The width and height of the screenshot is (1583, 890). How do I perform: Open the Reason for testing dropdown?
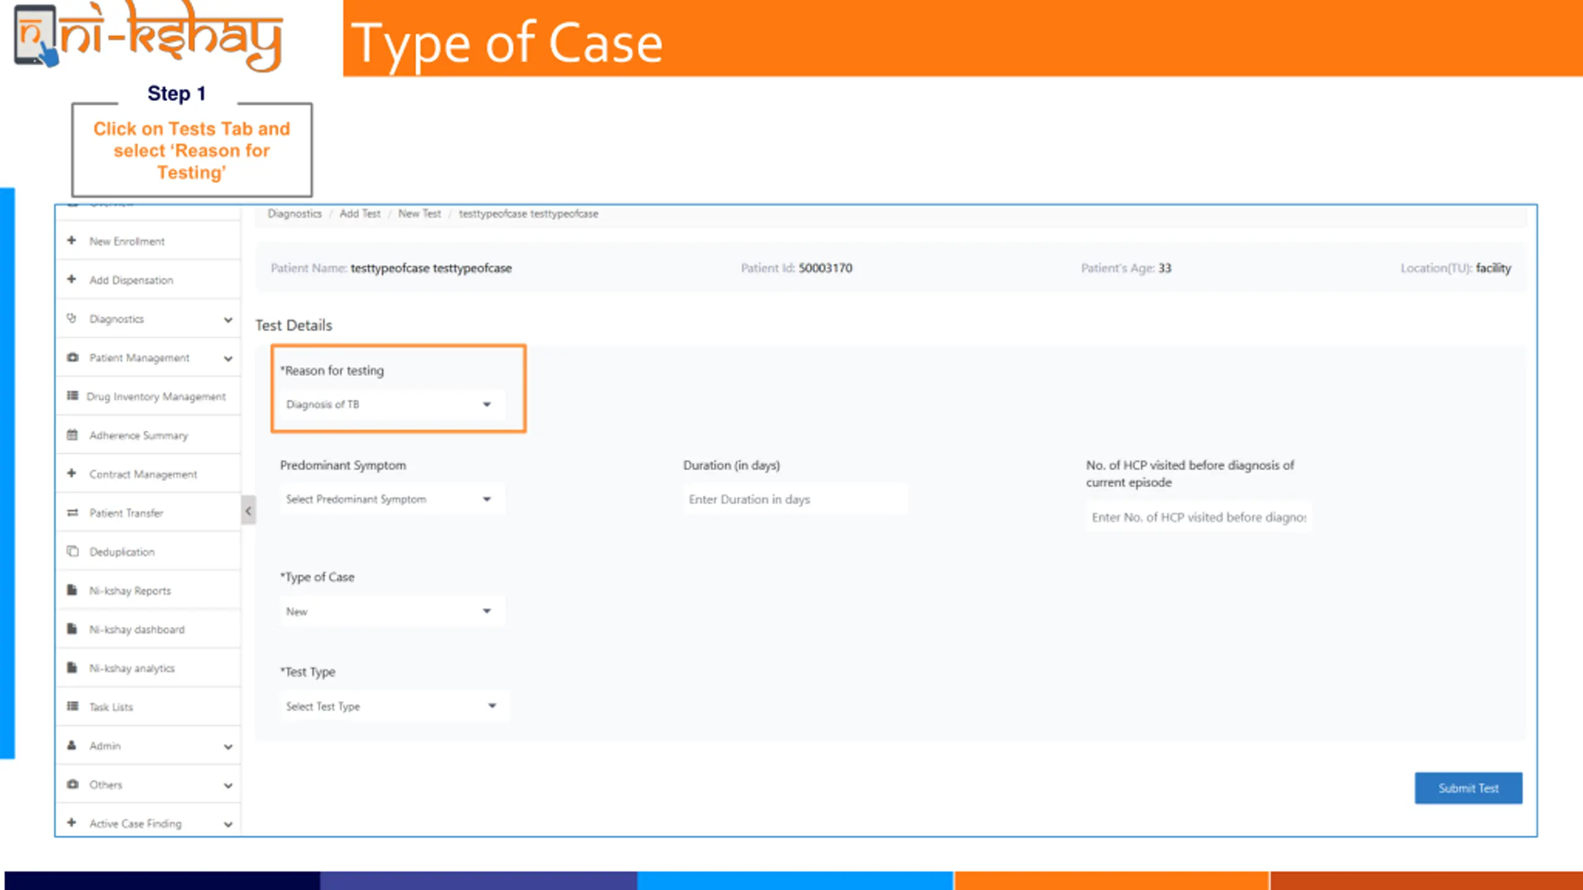391,405
